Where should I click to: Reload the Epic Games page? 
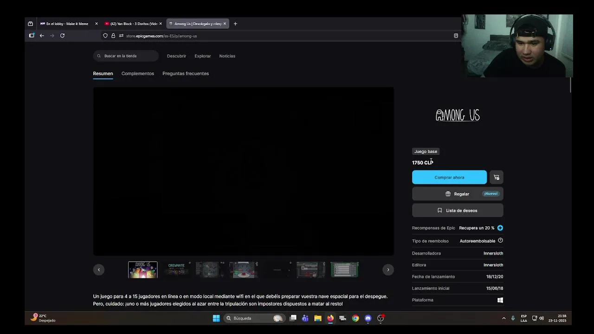62,36
